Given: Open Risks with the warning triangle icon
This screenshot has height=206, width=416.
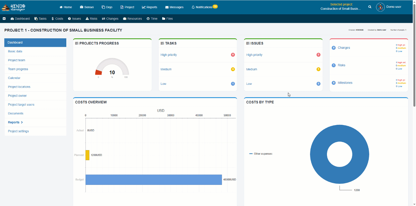Looking at the screenshot, I should [92, 19].
